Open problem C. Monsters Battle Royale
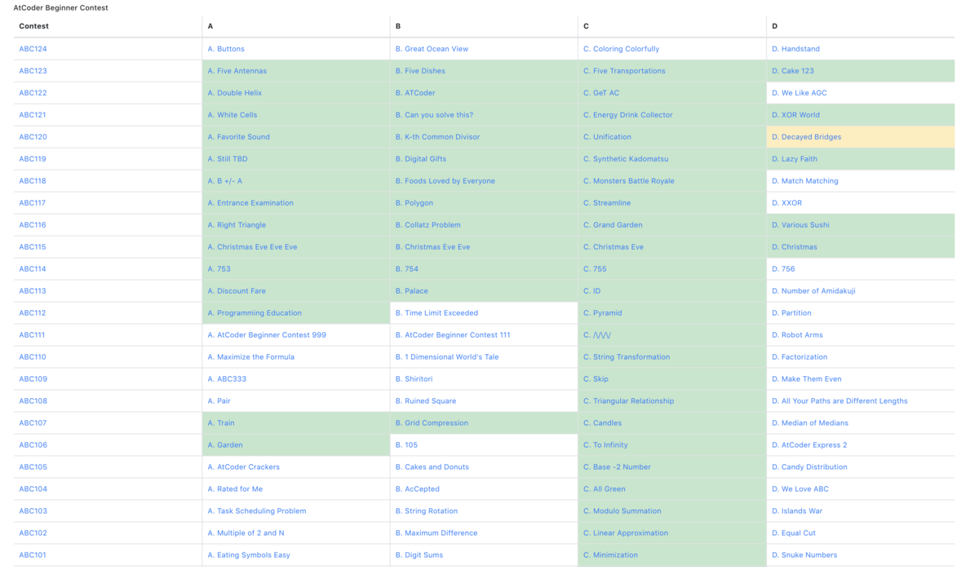 tap(628, 181)
